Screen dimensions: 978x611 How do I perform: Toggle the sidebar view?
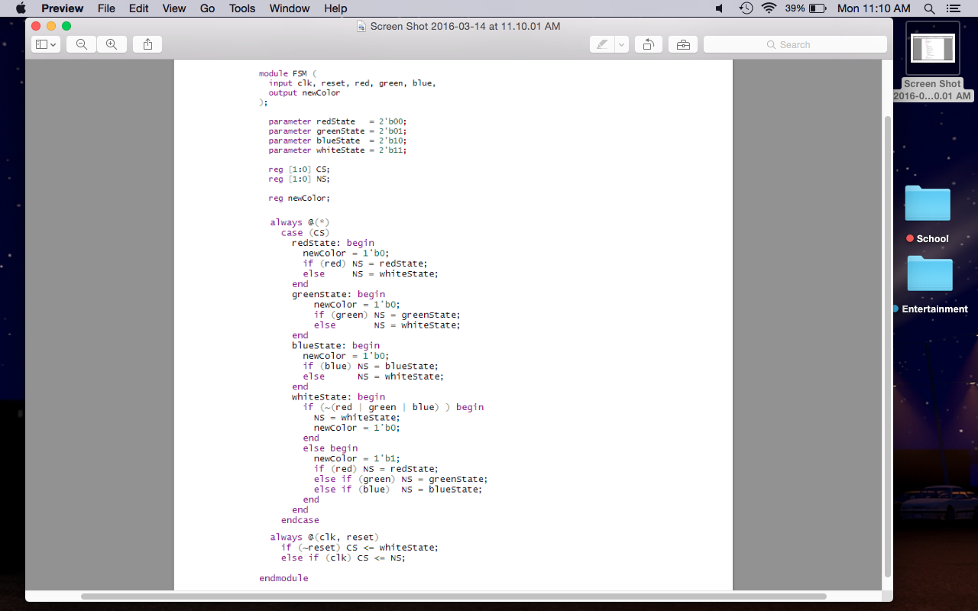[42, 44]
